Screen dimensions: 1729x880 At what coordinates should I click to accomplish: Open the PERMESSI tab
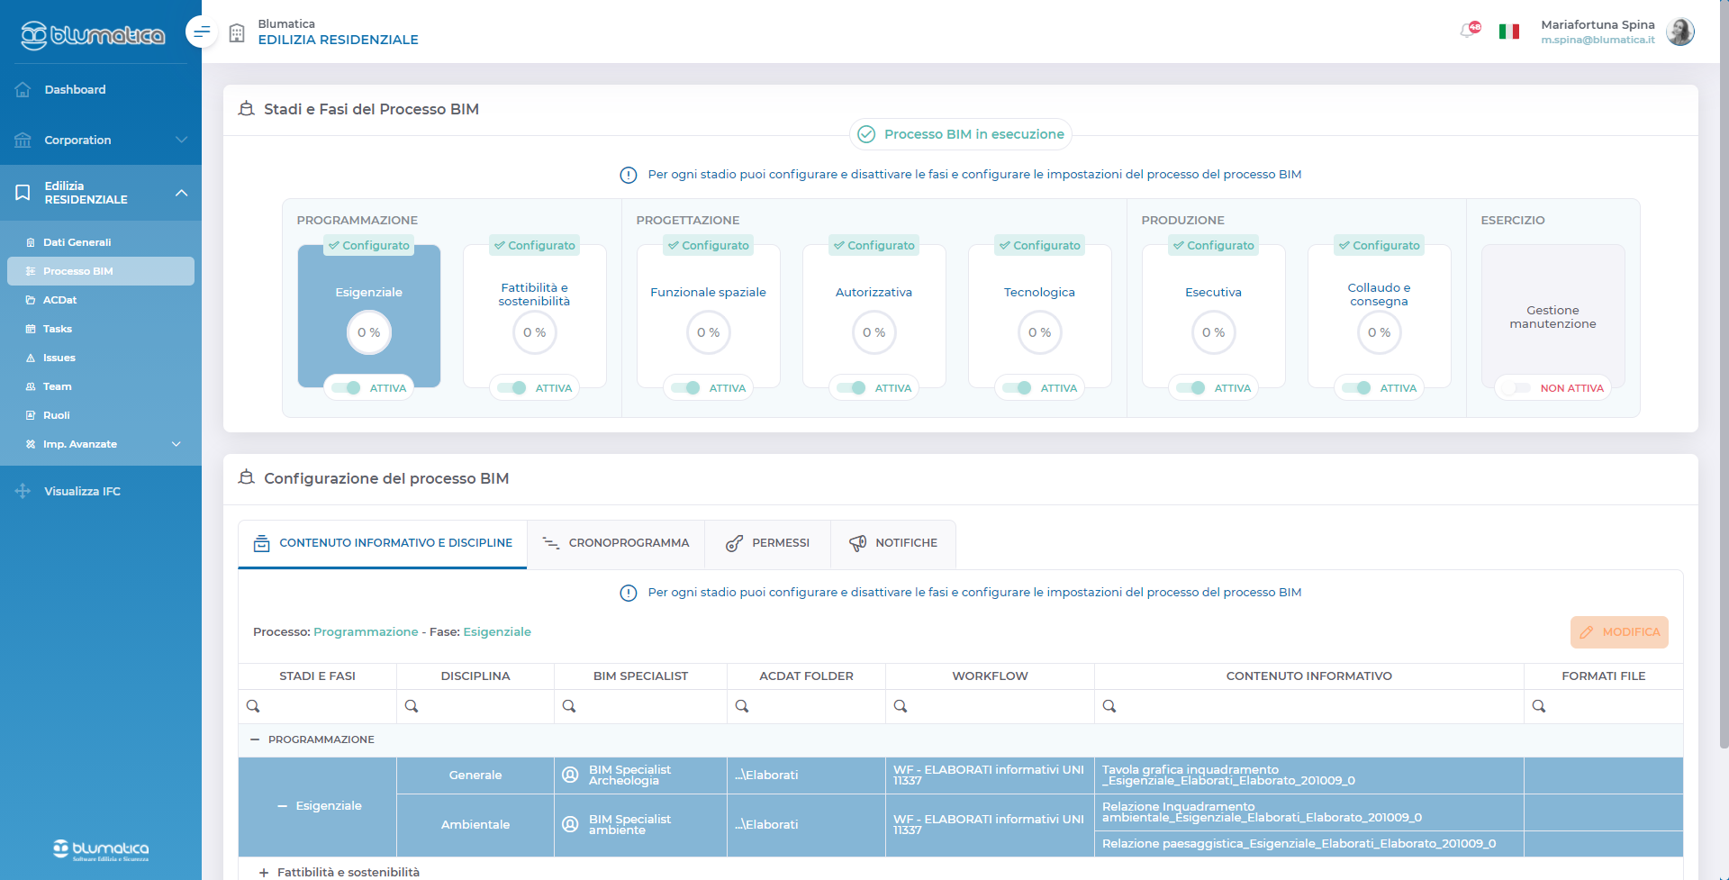(768, 543)
